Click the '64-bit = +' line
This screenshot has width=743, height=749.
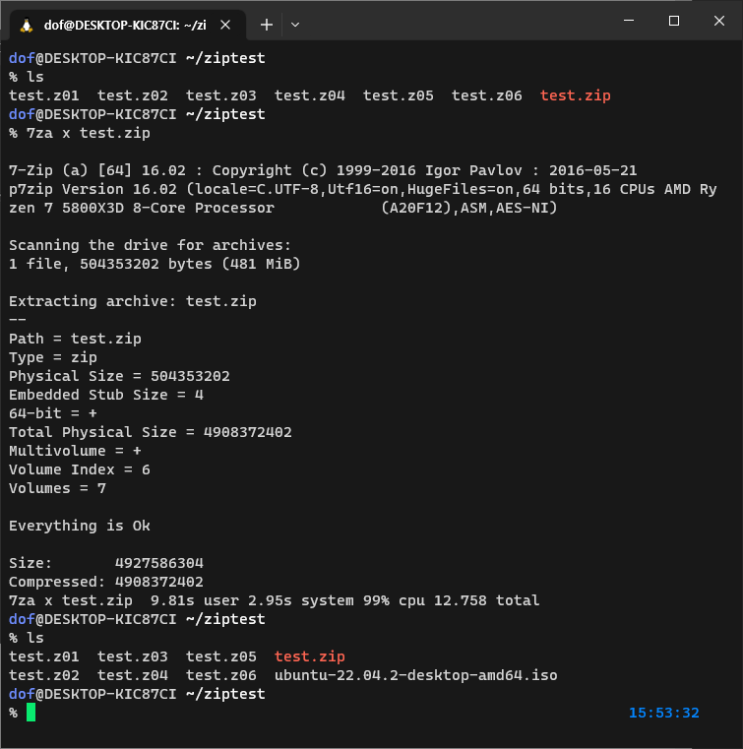pos(53,413)
